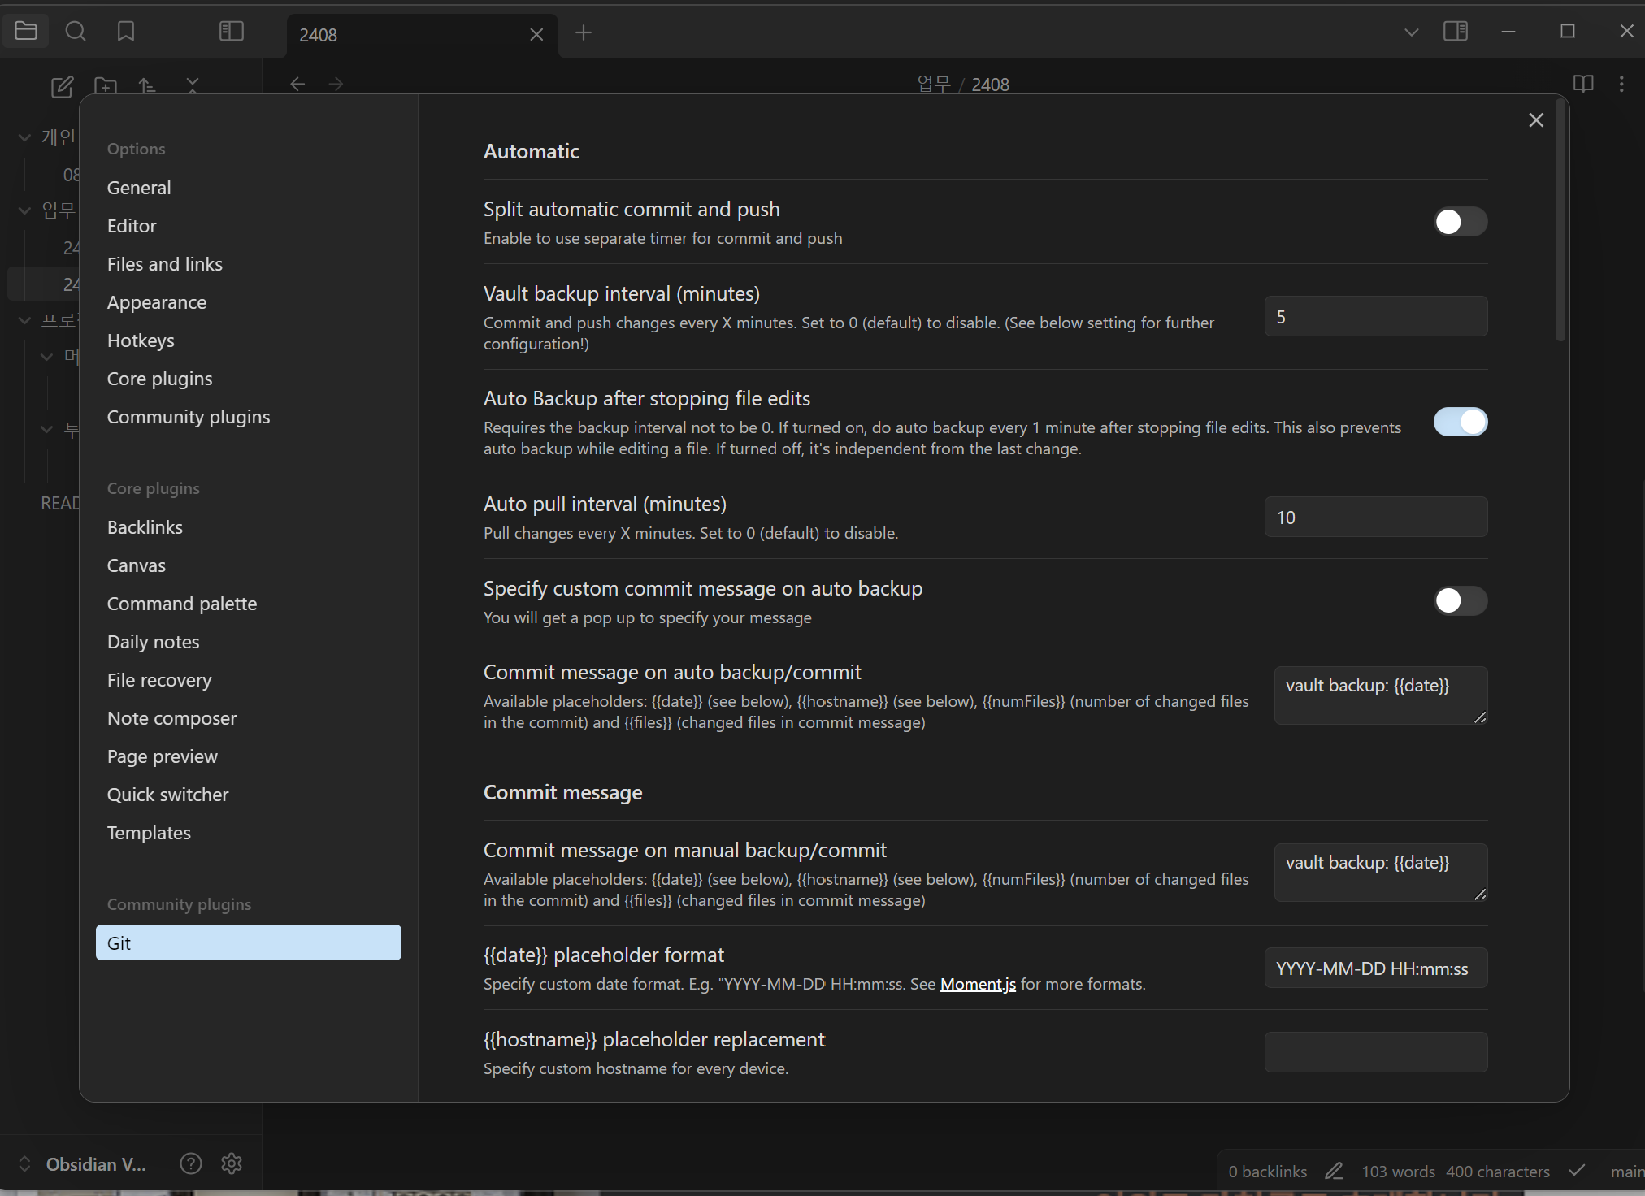This screenshot has height=1196, width=1645.
Task: Open Community plugins settings section
Action: tap(189, 417)
